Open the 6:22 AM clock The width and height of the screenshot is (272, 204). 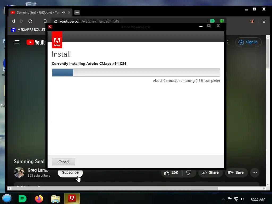(258, 199)
